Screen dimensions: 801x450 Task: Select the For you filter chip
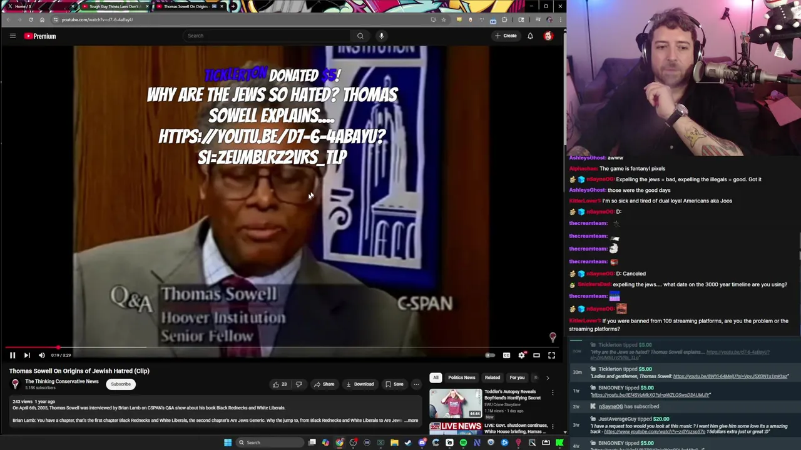point(517,377)
